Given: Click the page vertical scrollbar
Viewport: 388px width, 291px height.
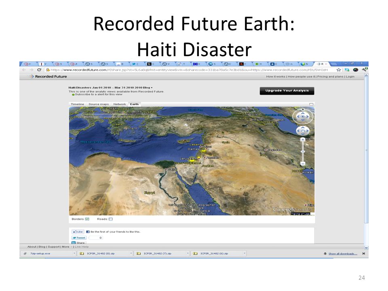Looking at the screenshot, I should [366, 150].
